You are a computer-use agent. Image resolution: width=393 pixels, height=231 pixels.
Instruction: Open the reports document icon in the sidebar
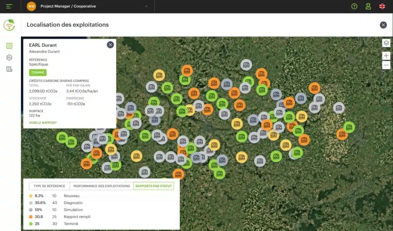click(9, 69)
